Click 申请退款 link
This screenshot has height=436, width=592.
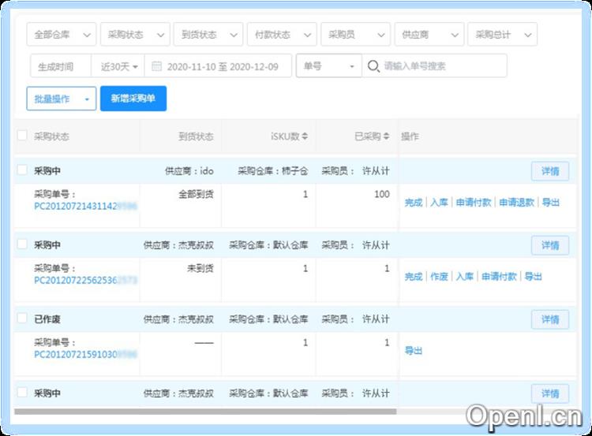point(516,203)
